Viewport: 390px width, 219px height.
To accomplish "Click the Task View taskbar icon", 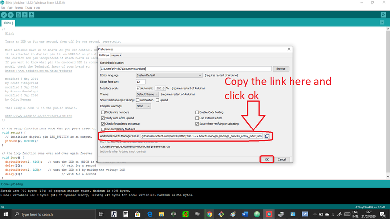I will point(101,214).
